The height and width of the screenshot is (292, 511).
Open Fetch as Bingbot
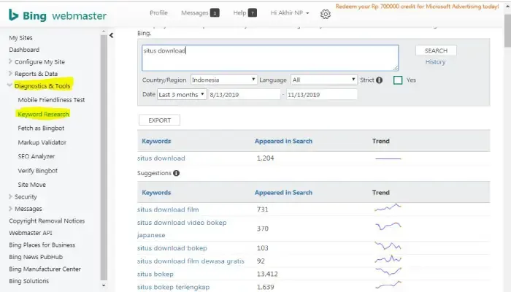click(x=41, y=128)
